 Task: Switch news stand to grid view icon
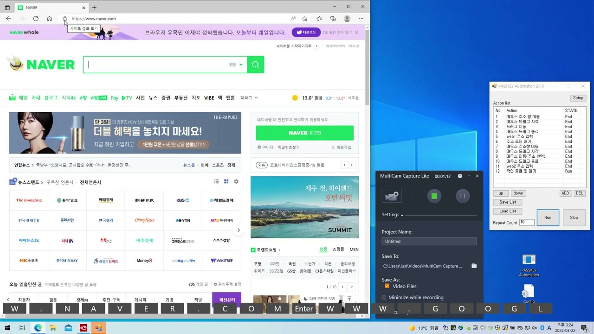pos(226,181)
